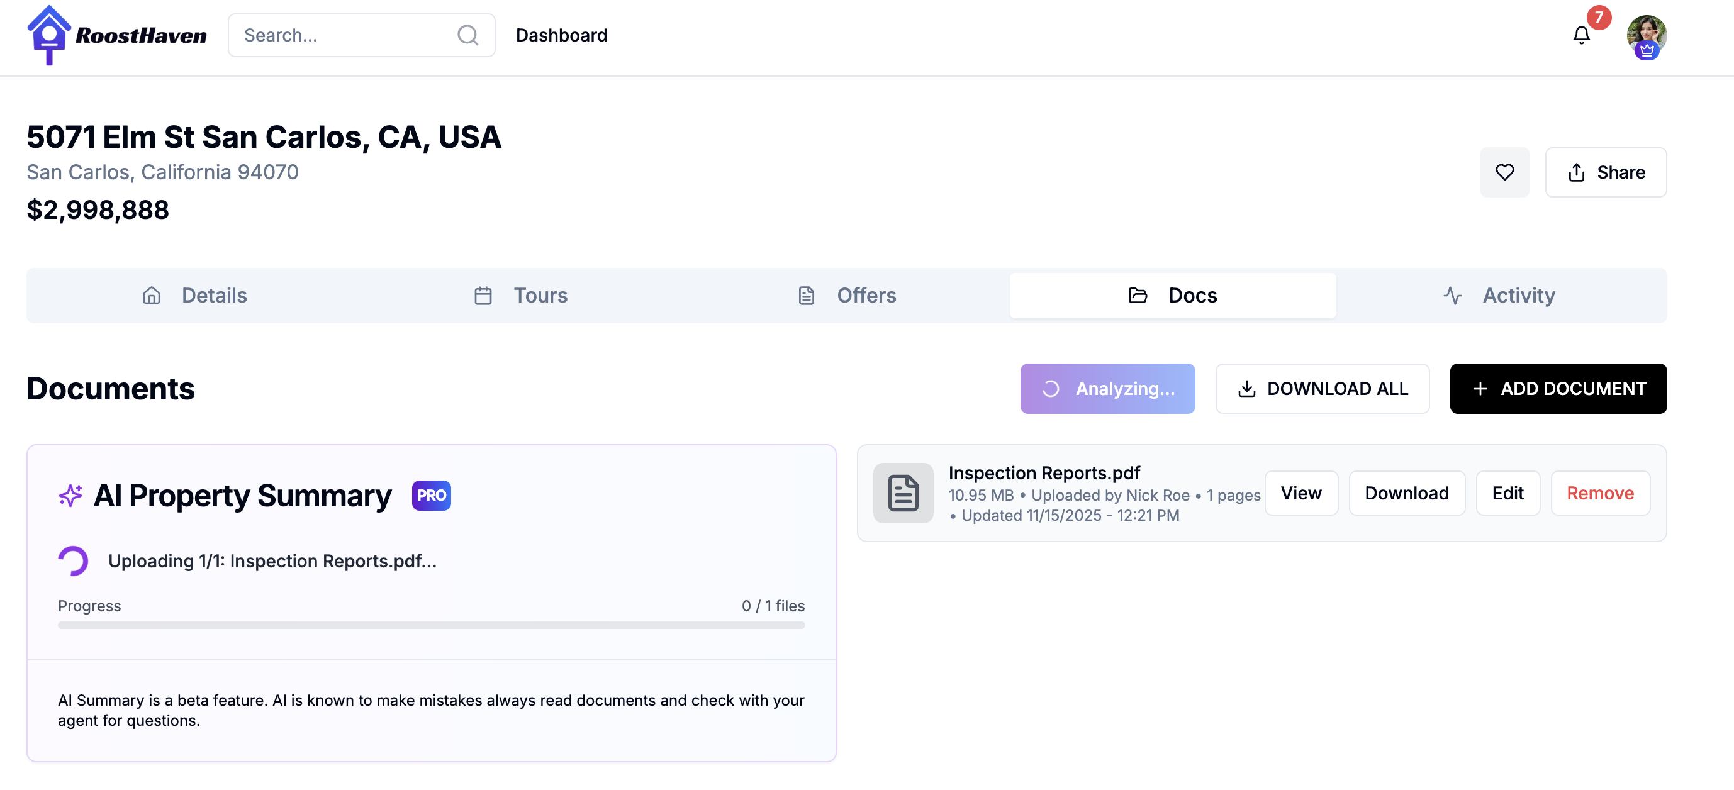Open the notifications bell

tap(1580, 35)
